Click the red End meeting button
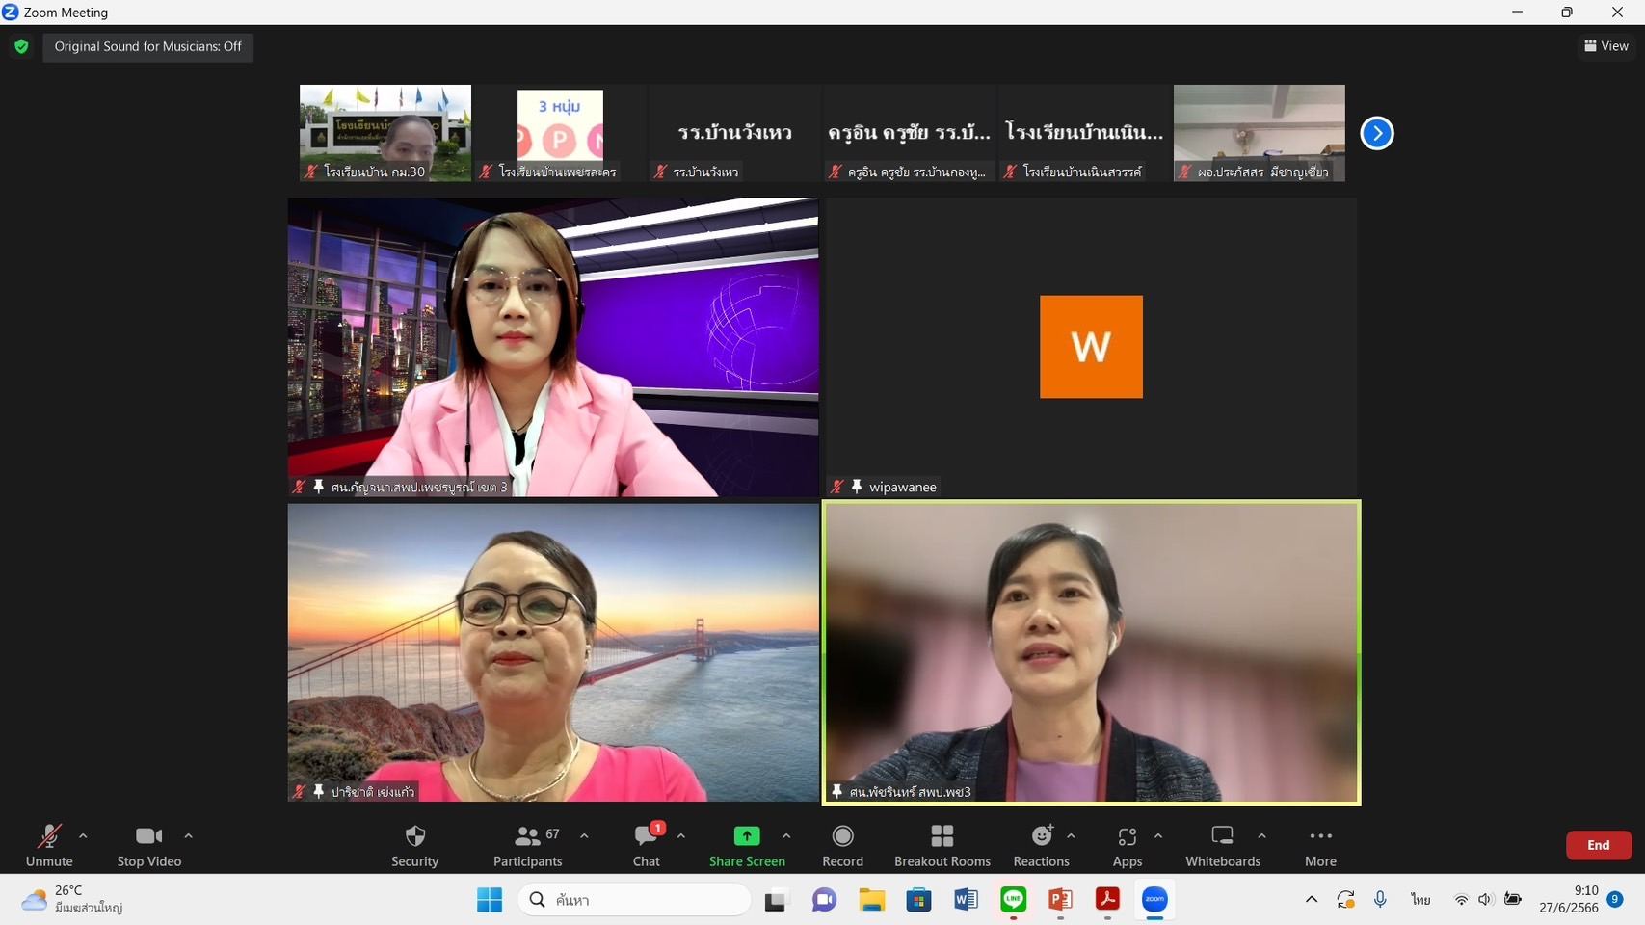The height and width of the screenshot is (925, 1645). point(1599,845)
